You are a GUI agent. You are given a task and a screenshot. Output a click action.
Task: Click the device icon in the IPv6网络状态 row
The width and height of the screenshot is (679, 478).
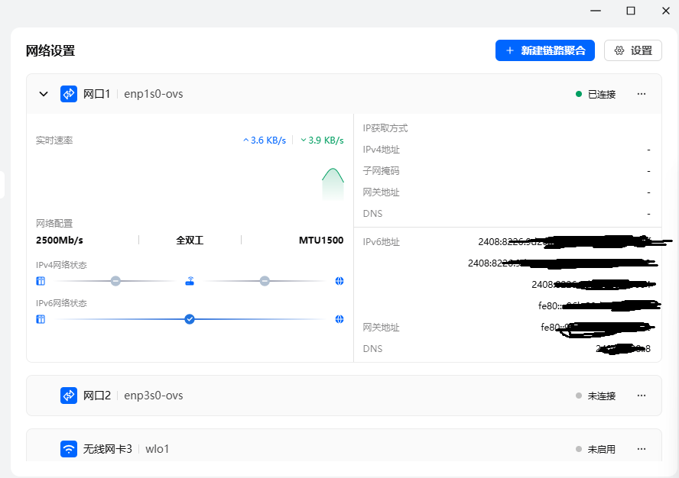tap(41, 319)
